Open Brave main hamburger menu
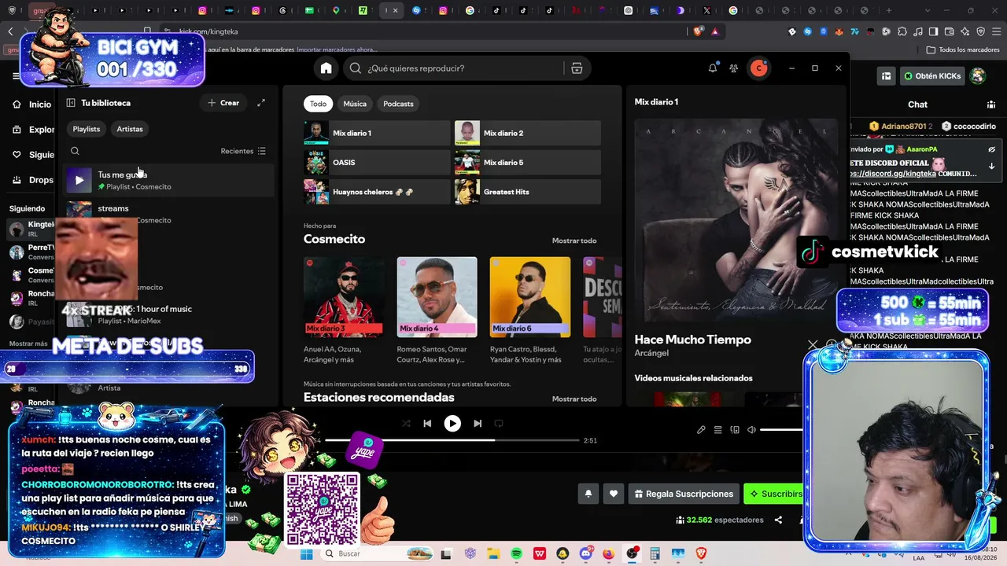Screen dimensions: 1007x566 (996, 31)
